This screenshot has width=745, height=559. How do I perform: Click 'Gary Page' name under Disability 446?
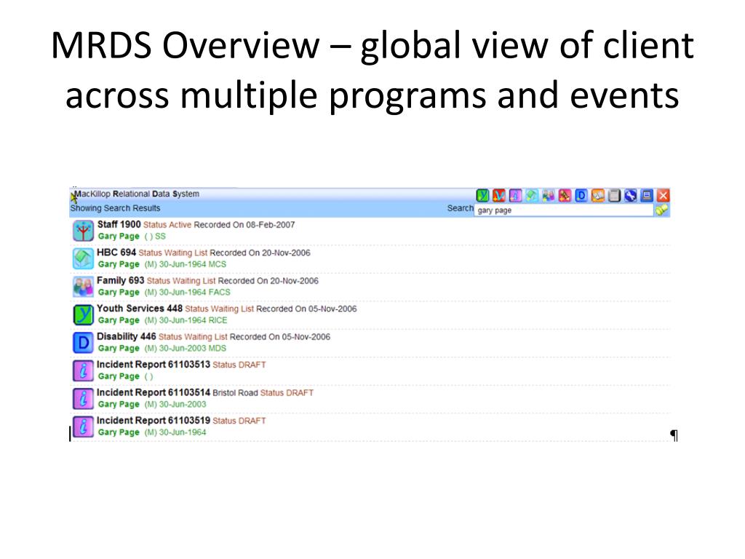(119, 349)
